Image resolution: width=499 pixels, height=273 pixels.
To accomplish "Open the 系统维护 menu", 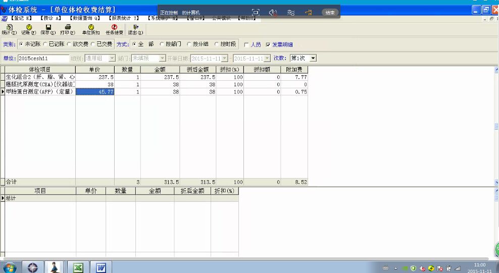I will point(163,19).
